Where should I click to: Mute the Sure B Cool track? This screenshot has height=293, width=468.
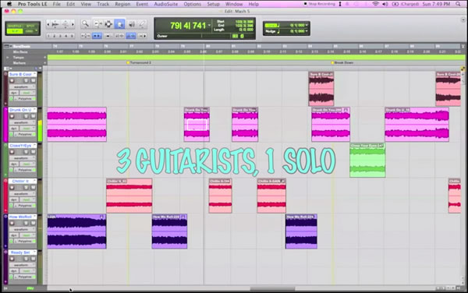click(33, 80)
